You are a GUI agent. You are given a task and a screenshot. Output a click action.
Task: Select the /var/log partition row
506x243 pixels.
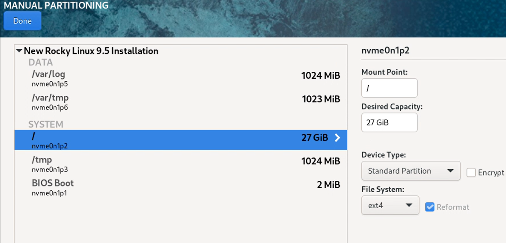181,79
